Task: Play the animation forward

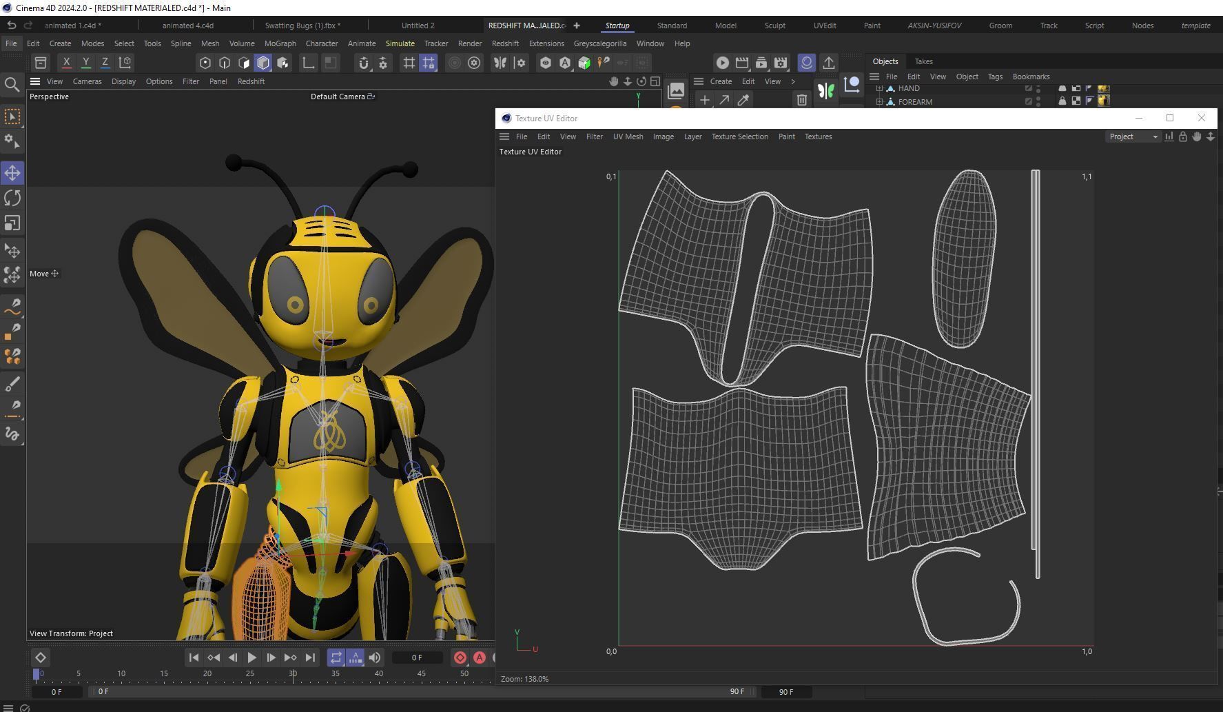Action: pos(251,658)
